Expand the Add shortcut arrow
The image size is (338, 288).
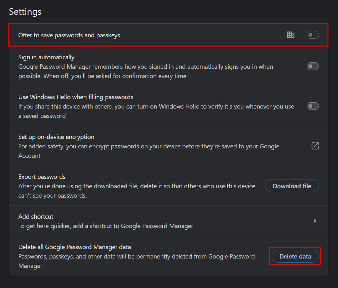click(x=315, y=221)
